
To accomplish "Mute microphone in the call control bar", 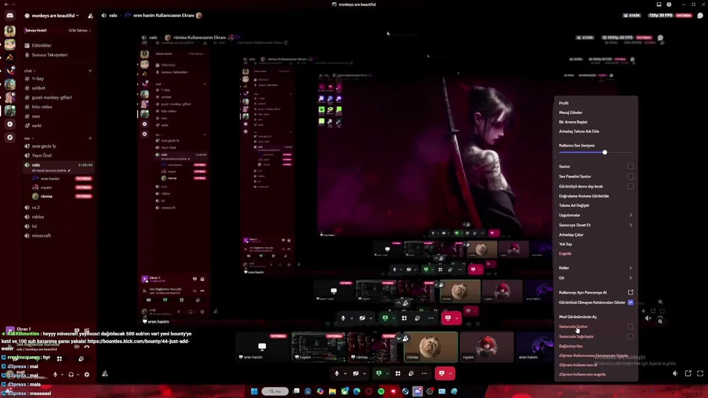I will 336,373.
